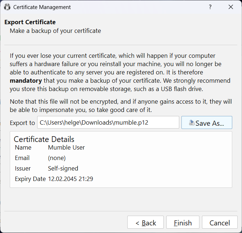Click the 'Make a backup of your certificate' subtitle
This screenshot has height=233, width=242.
click(x=55, y=31)
